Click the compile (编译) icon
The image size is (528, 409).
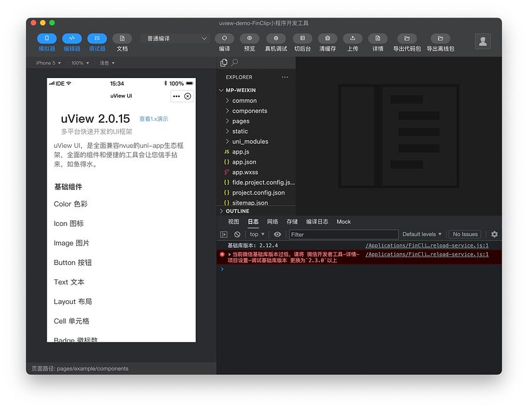(224, 38)
